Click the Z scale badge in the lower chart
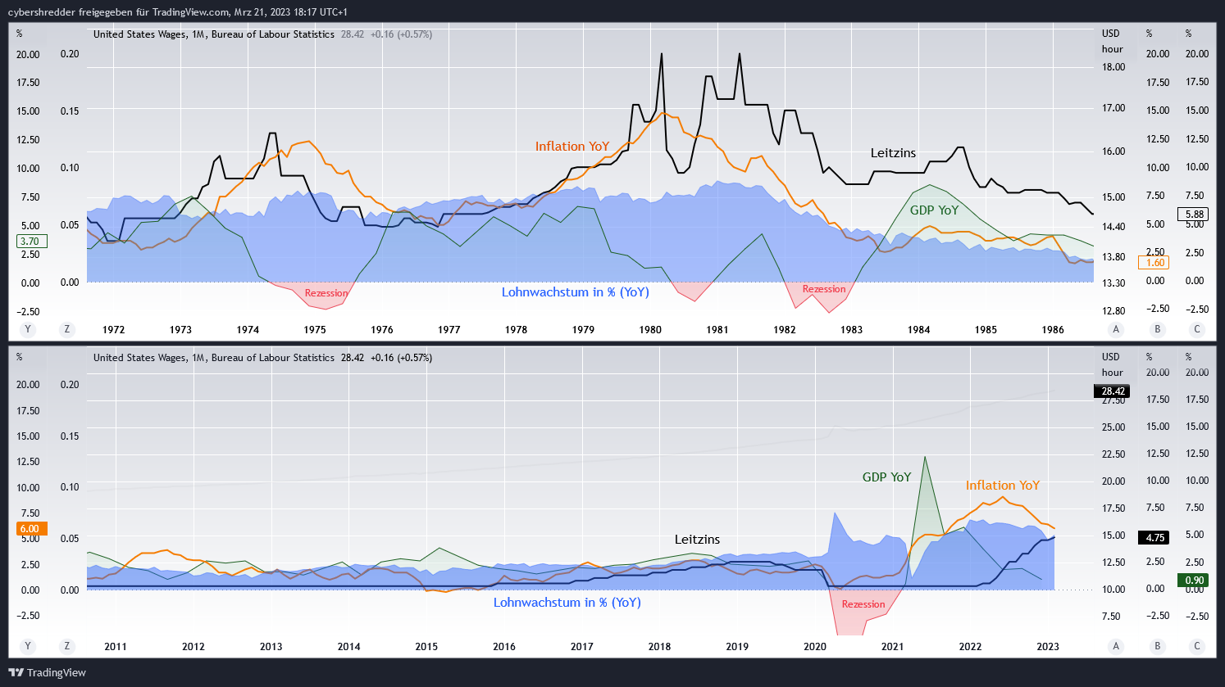The width and height of the screenshot is (1225, 687). 67,646
